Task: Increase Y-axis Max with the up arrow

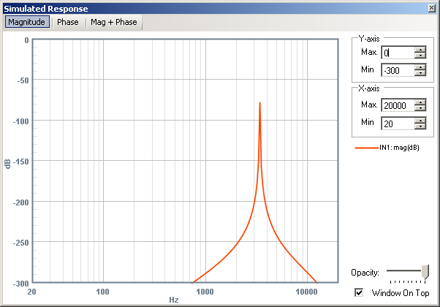Action: tap(420, 50)
